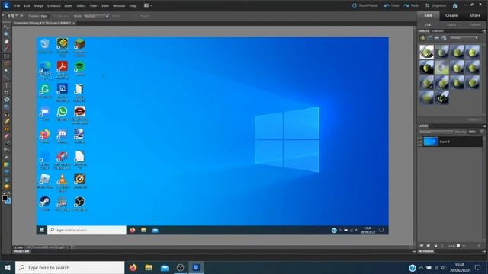Select the Eyedropper tool
The height and width of the screenshot is (274, 488).
pyautogui.click(x=6, y=48)
